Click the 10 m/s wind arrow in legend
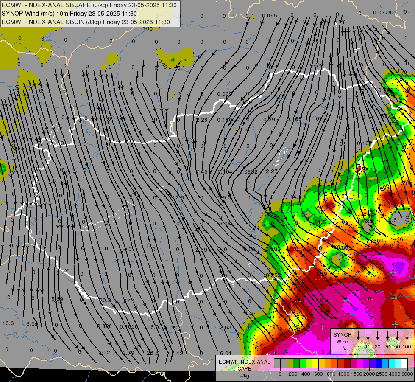This screenshot has height=382, width=415. pyautogui.click(x=368, y=336)
